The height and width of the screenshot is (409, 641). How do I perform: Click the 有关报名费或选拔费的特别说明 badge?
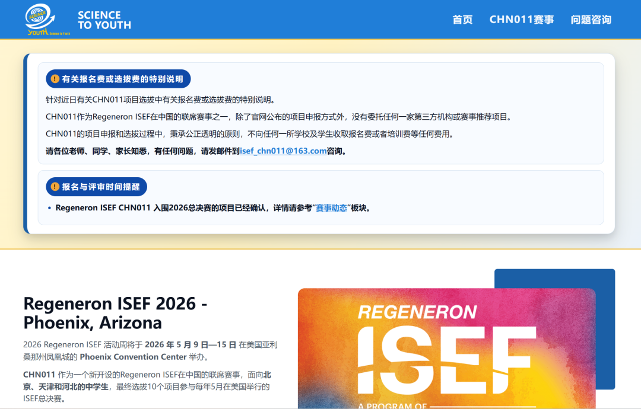pyautogui.click(x=118, y=79)
